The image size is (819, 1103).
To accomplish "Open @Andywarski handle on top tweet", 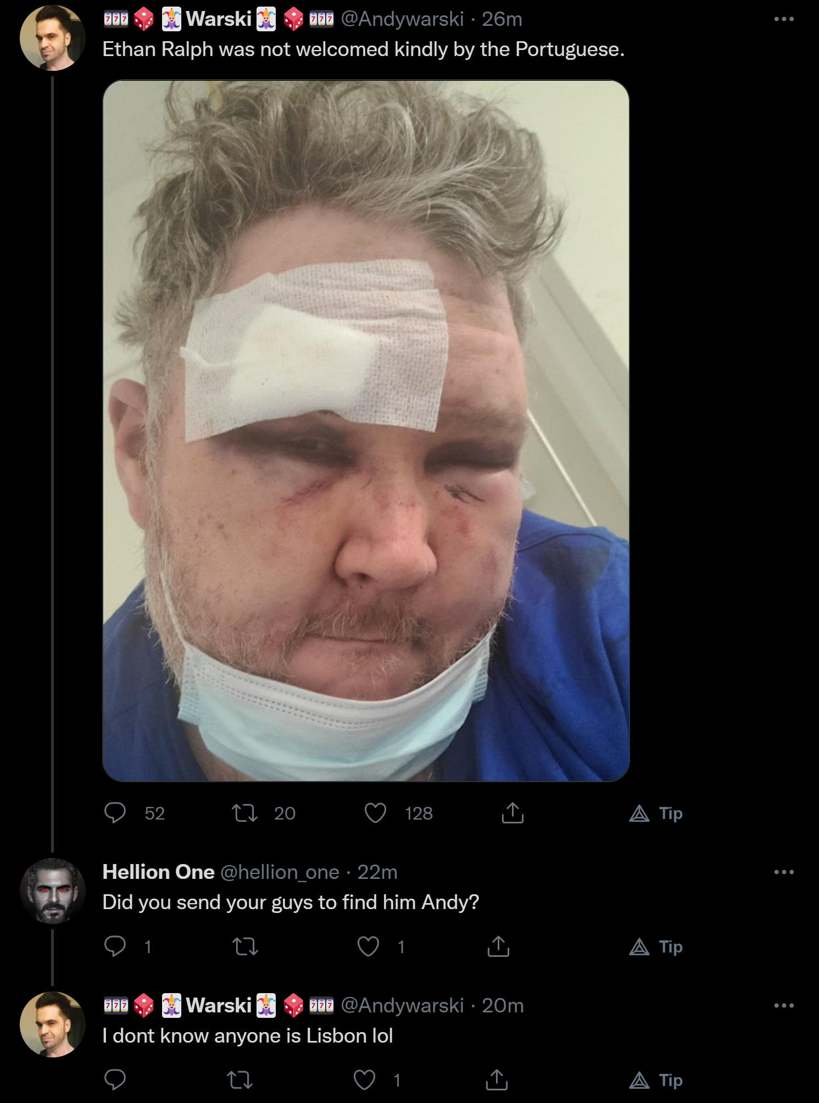I will (x=403, y=19).
